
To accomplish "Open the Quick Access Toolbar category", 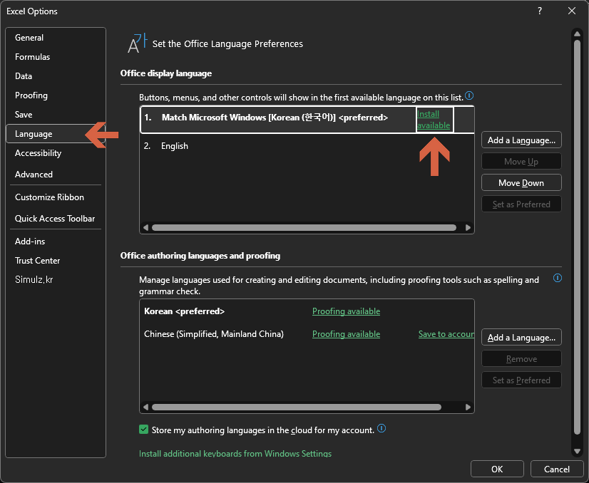I will (56, 219).
